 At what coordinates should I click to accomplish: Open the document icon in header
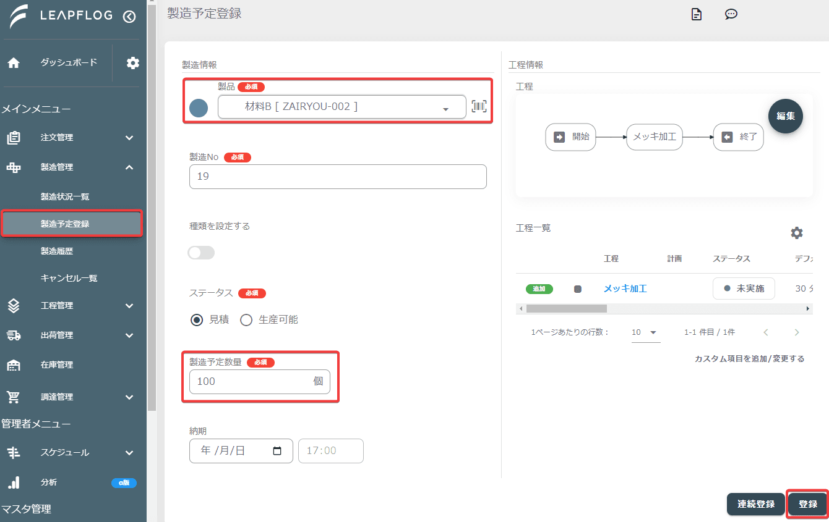click(697, 14)
